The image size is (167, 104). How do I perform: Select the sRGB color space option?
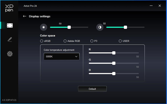point(42,41)
